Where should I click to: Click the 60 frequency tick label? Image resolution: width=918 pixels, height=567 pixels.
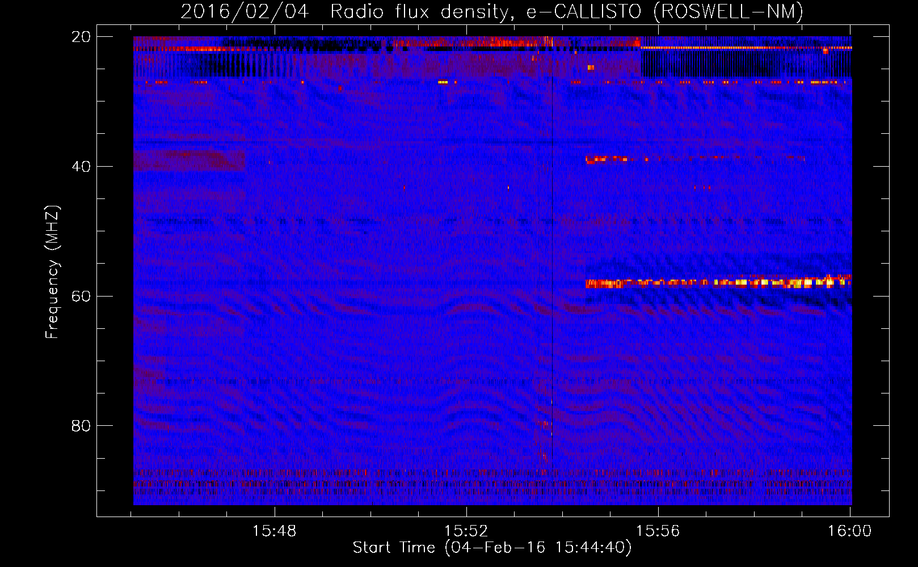pos(81,297)
